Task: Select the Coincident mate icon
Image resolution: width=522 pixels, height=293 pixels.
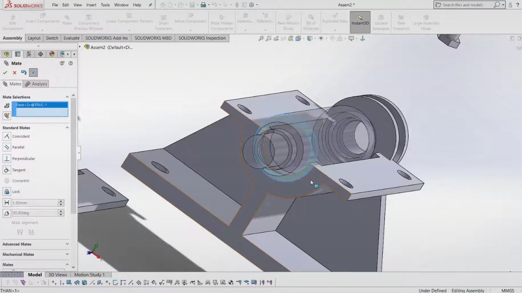Action: [7, 136]
